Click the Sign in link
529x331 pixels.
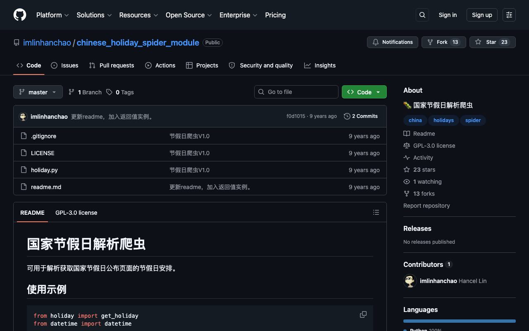(x=448, y=15)
